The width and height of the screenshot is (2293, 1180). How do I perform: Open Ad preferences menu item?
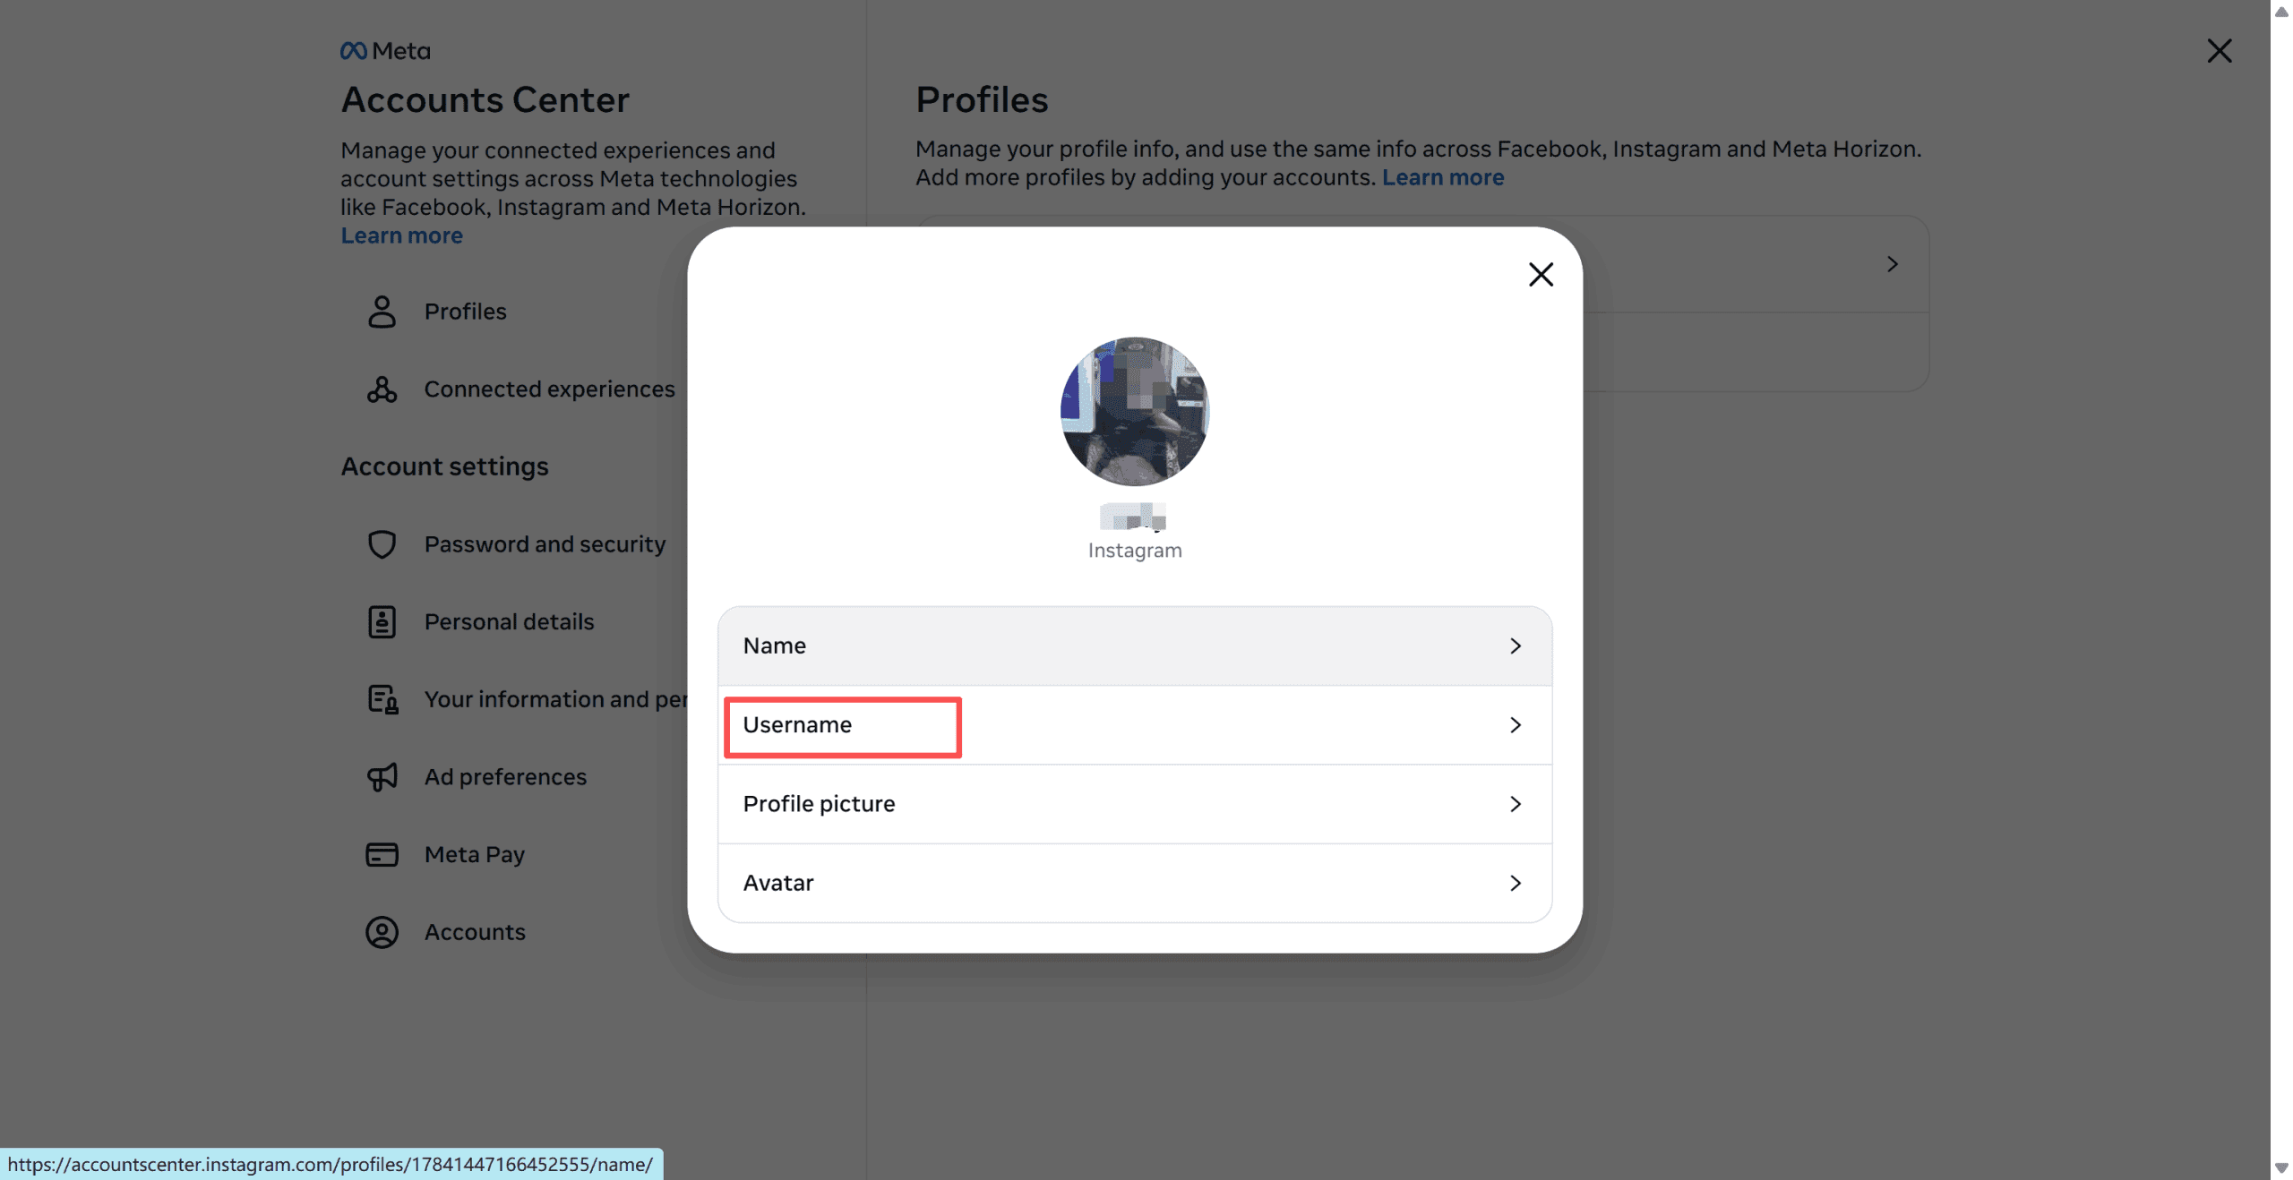tap(505, 777)
